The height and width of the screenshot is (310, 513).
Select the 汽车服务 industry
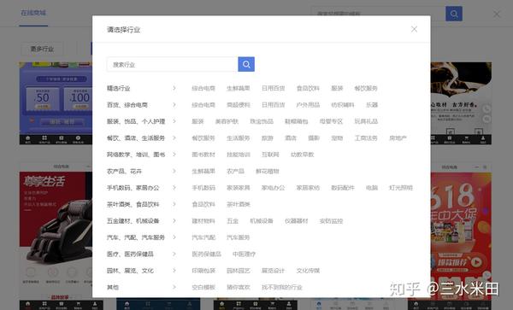pos(239,237)
